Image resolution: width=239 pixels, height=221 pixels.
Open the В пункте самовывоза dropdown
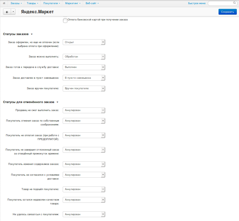84,78
